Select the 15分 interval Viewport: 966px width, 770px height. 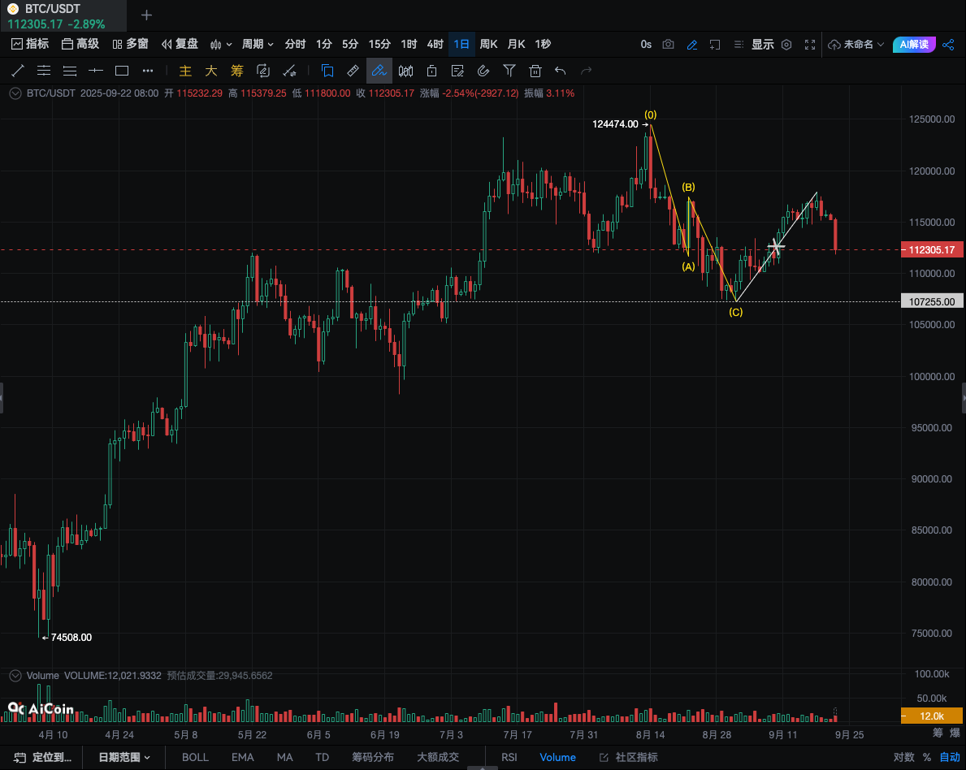point(379,44)
